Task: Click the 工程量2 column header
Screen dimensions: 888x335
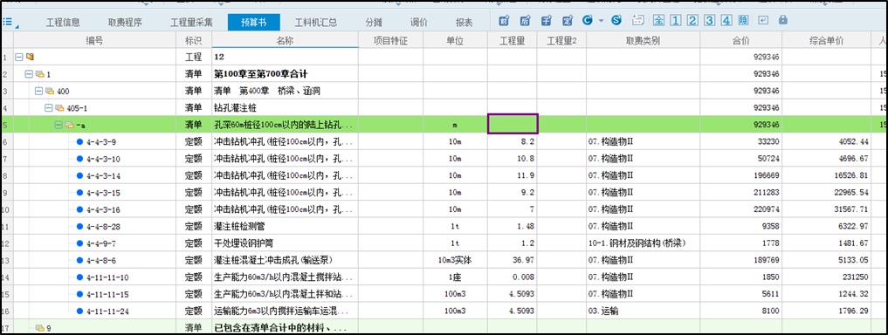Action: tap(561, 41)
